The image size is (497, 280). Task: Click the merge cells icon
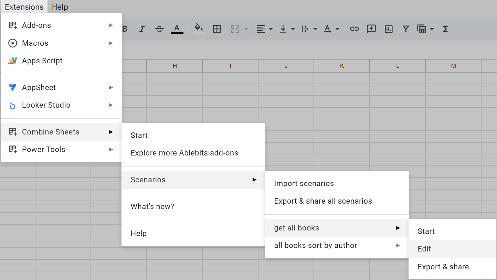[235, 29]
